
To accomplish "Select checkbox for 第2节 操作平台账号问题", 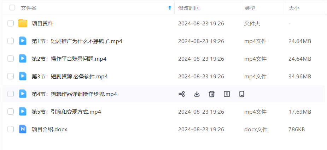I will [11, 59].
